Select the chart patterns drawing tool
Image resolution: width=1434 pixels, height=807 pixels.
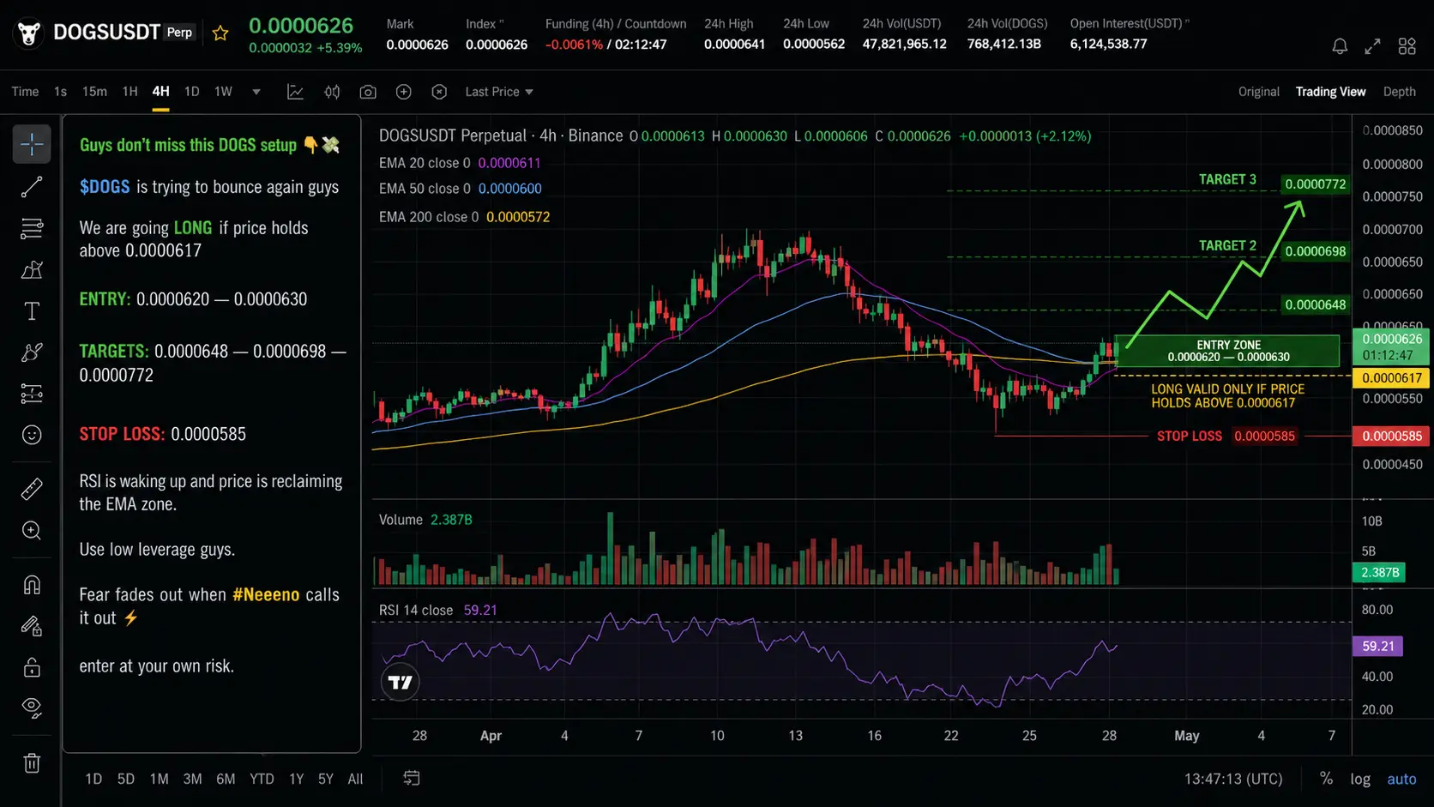pos(32,270)
